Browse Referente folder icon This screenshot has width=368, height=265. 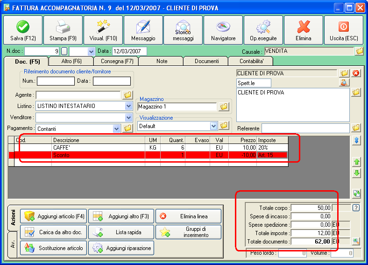(x=356, y=128)
